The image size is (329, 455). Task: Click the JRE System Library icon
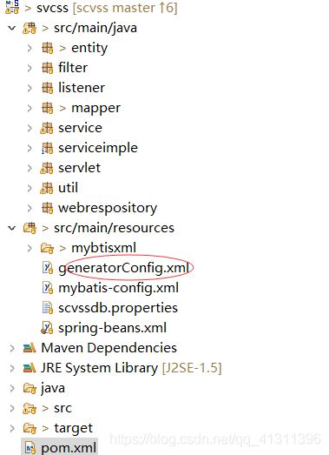tap(30, 368)
